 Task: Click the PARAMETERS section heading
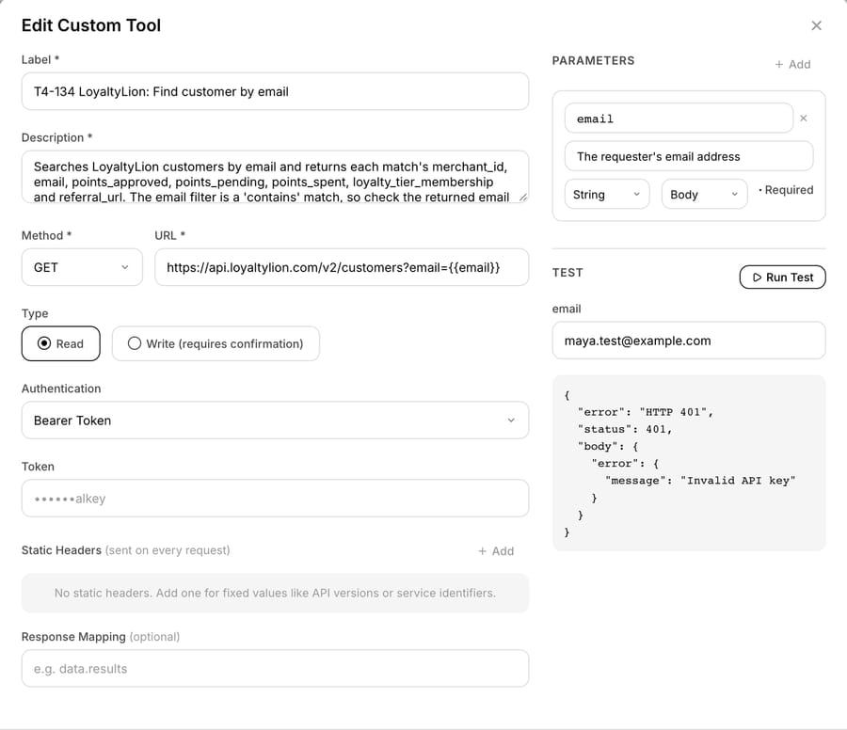tap(593, 60)
